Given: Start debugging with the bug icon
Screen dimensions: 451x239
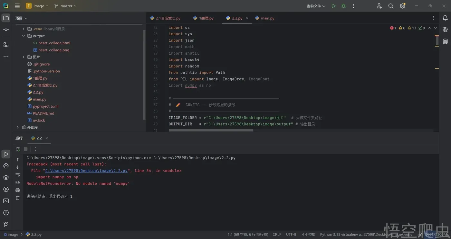Looking at the screenshot, I should coord(343,6).
